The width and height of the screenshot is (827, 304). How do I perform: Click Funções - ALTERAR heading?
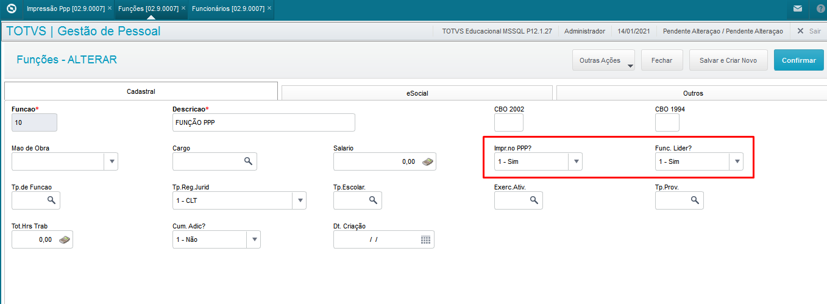(66, 60)
